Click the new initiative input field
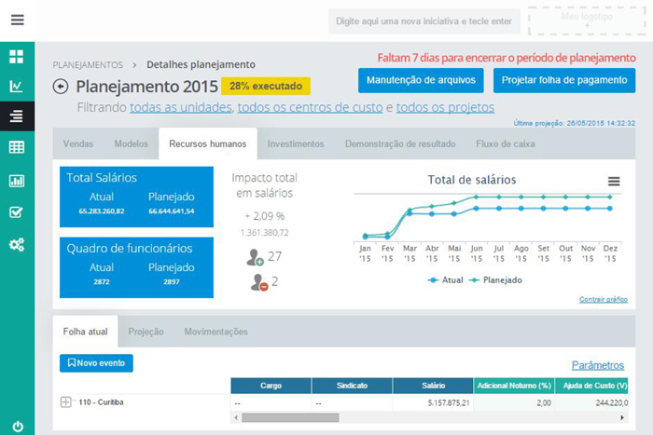The image size is (653, 435). click(423, 20)
